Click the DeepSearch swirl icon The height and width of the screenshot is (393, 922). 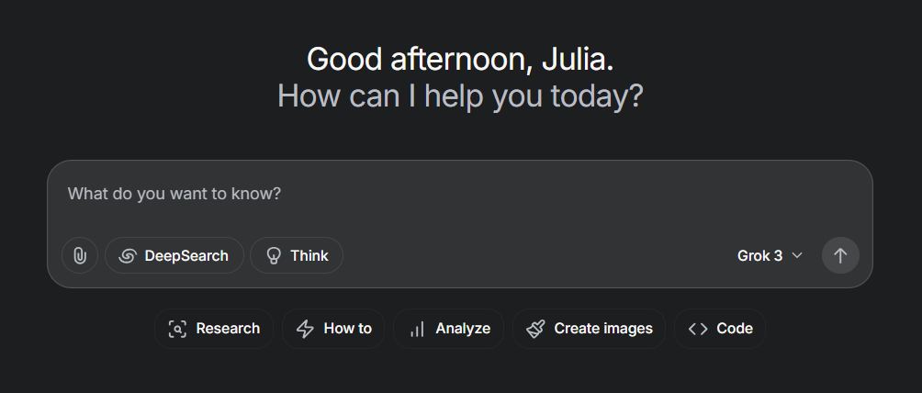127,256
